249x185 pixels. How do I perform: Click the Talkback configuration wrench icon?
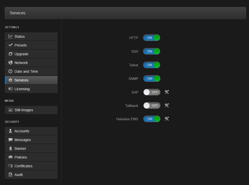167,105
